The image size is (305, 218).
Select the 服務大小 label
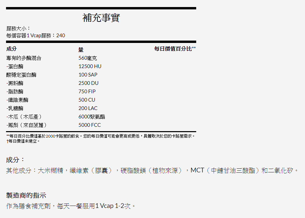(18, 29)
